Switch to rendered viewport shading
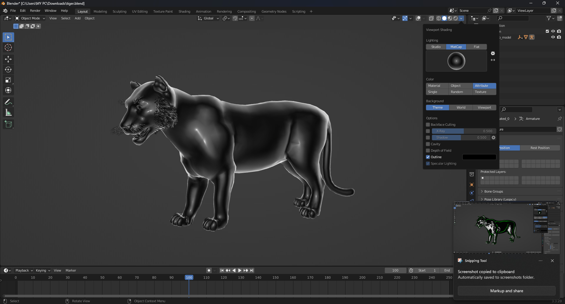Image resolution: width=565 pixels, height=304 pixels. tap(456, 18)
